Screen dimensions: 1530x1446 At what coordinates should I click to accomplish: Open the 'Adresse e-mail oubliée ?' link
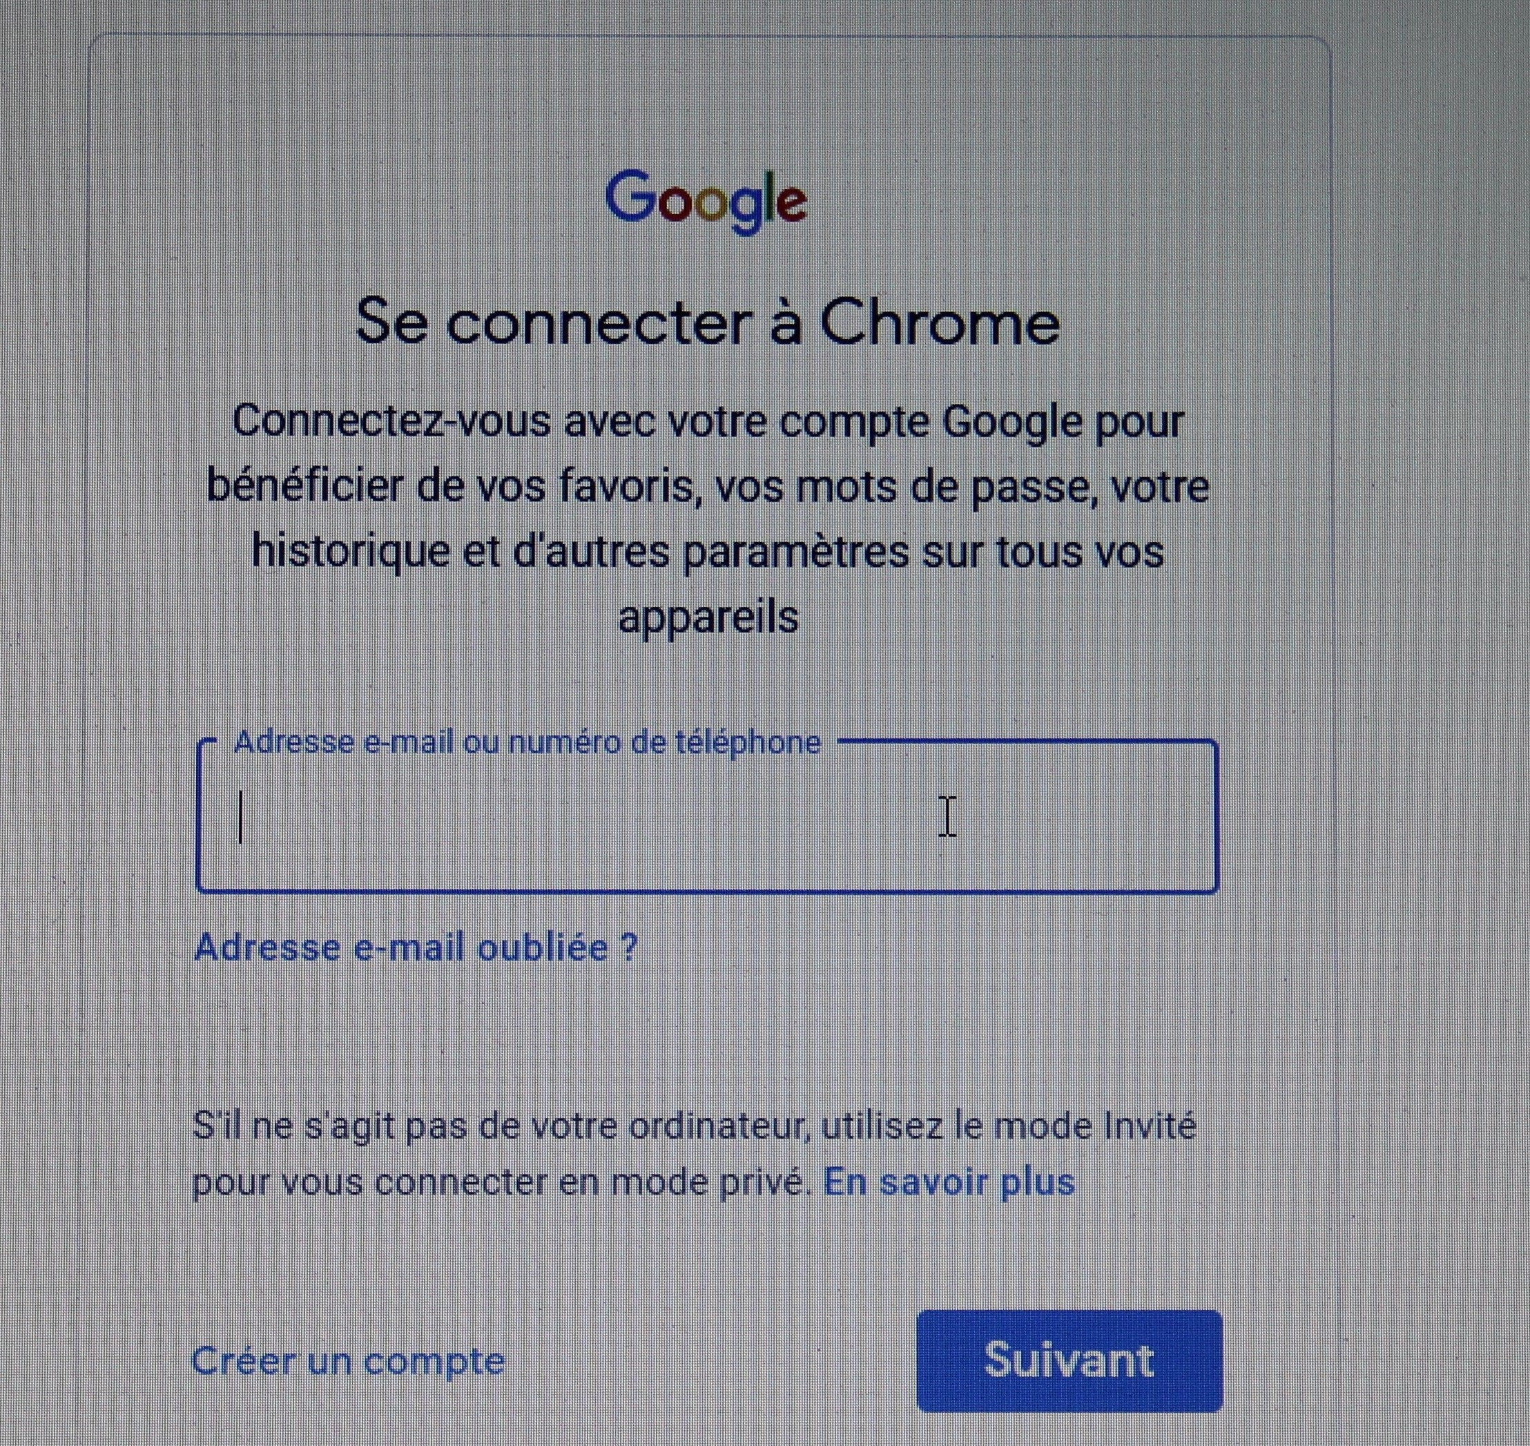click(416, 947)
